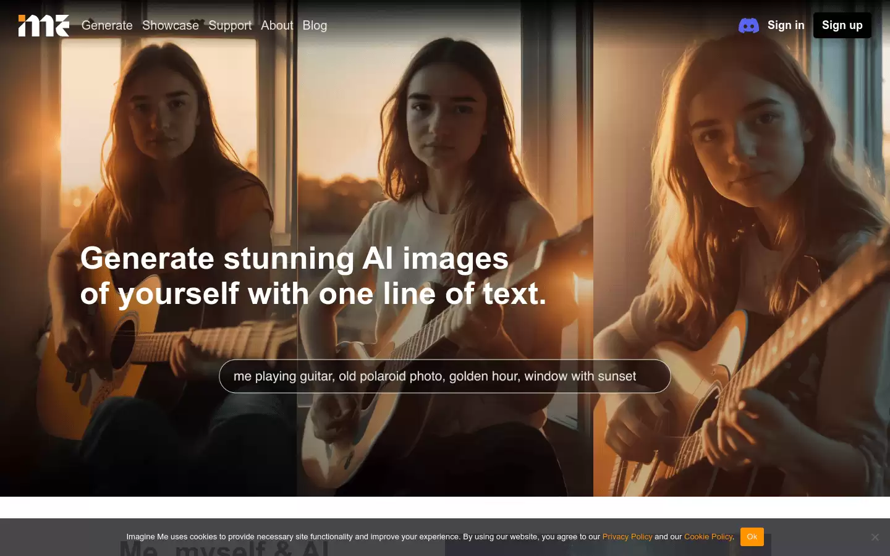Viewport: 890px width, 556px height.
Task: Open the Discord icon link
Action: click(x=748, y=25)
